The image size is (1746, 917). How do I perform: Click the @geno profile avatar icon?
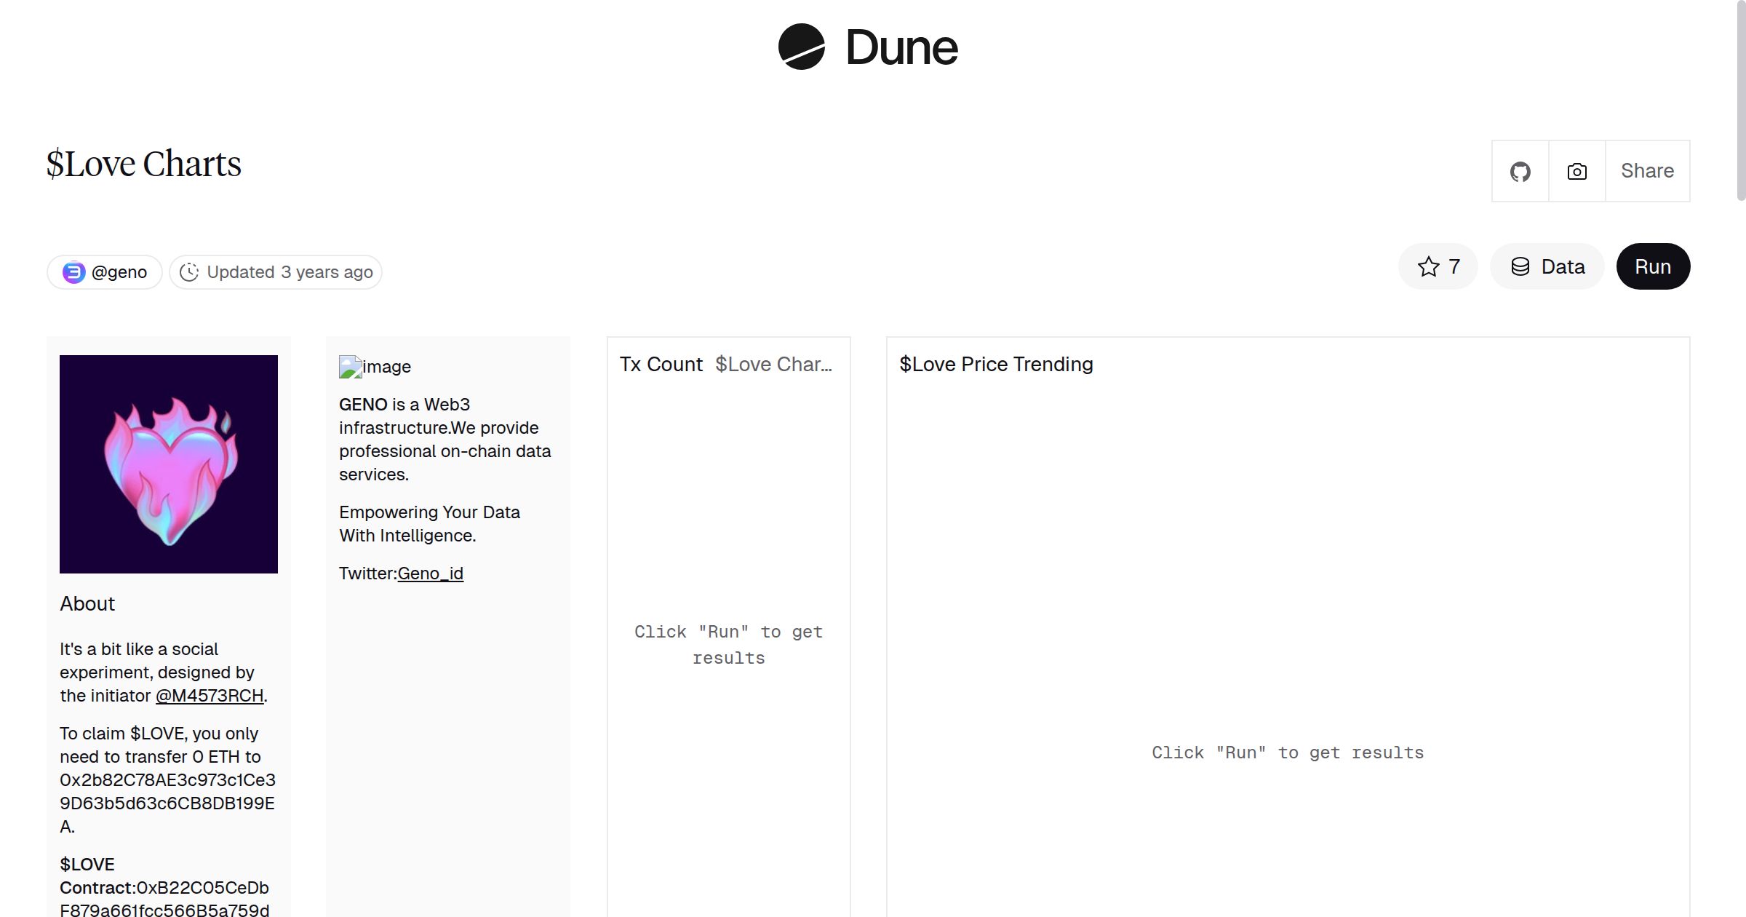click(x=75, y=271)
